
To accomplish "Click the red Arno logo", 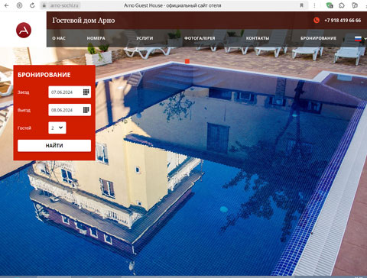I will [x=24, y=30].
